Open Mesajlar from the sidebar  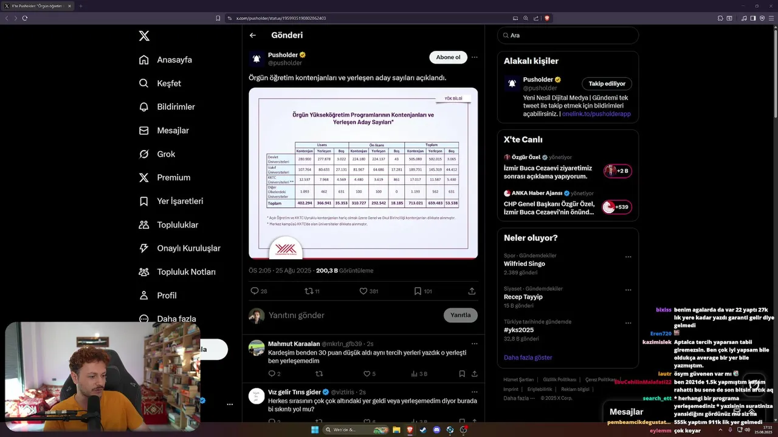click(x=164, y=130)
